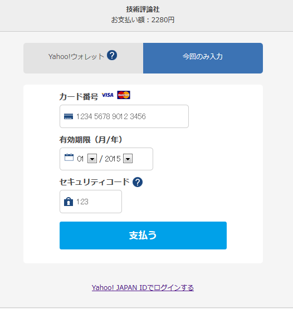The height and width of the screenshot is (309, 293).
Task: Select the month value 01
Action: [80, 159]
